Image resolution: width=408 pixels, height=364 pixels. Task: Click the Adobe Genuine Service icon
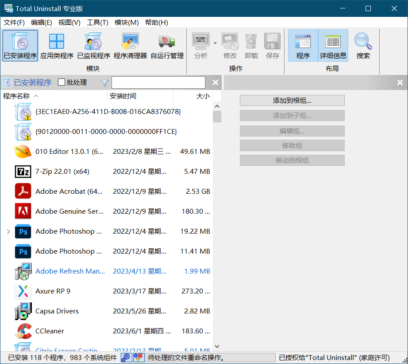23,211
